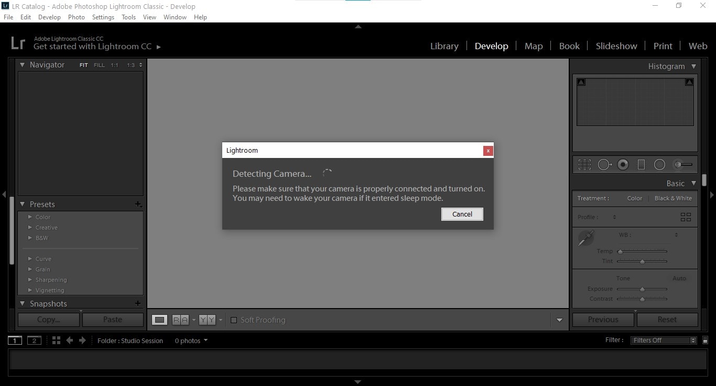Open the grid view icon in filmstrip bar

point(57,340)
